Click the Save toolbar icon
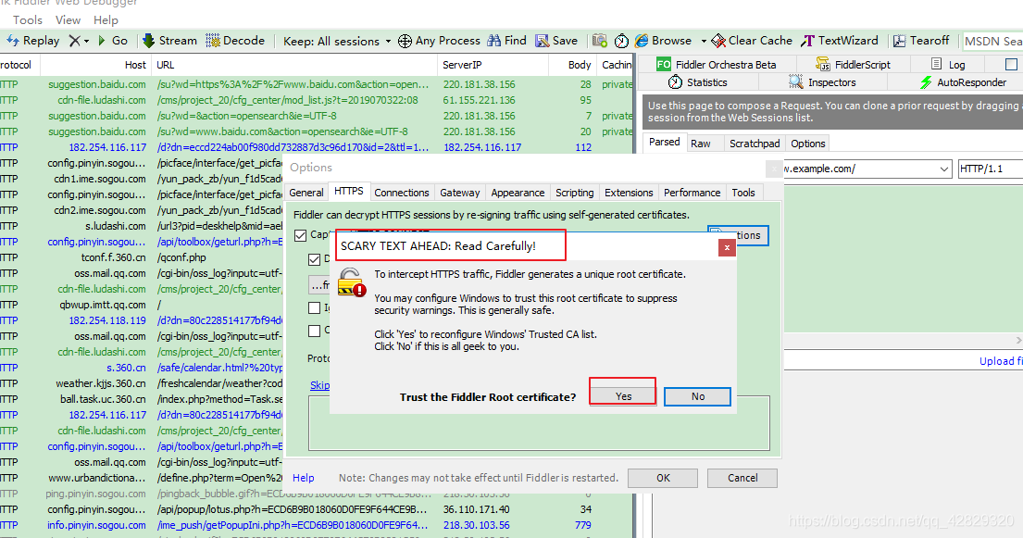1023x538 pixels. click(542, 41)
